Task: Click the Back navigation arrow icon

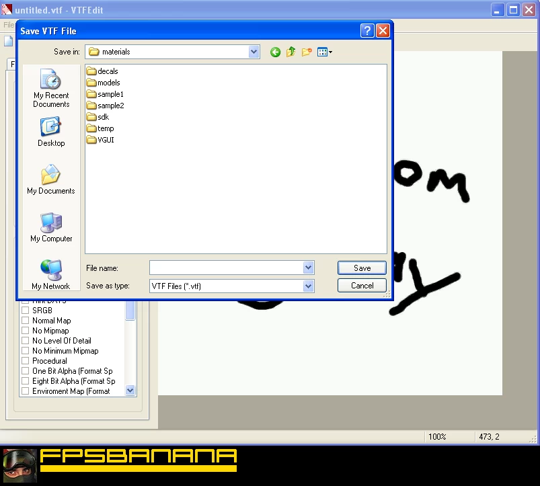Action: 275,52
